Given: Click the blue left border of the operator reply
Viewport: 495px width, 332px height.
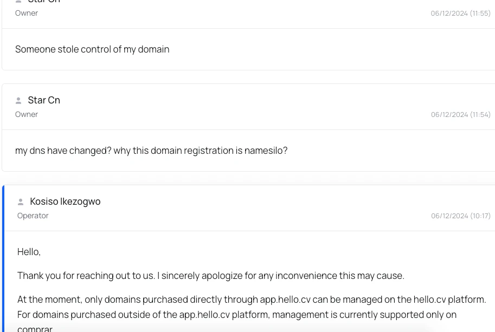Looking at the screenshot, I should click(3, 260).
